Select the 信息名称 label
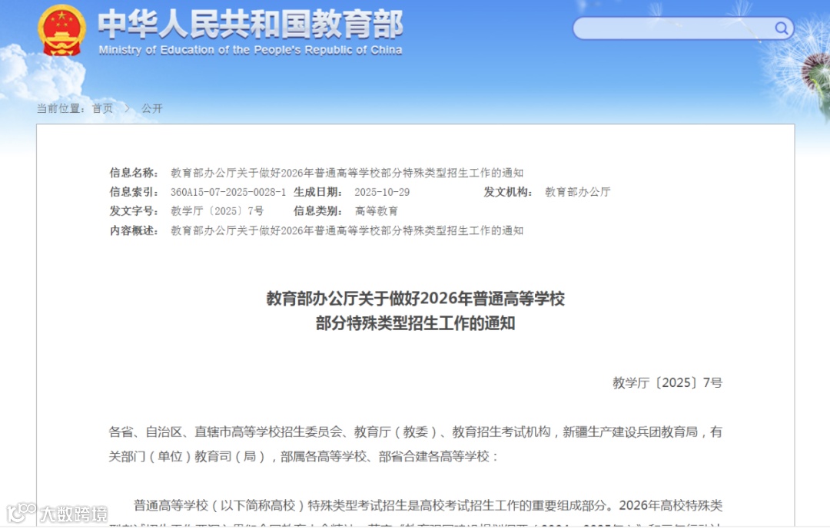The width and height of the screenshot is (830, 529). pyautogui.click(x=134, y=173)
